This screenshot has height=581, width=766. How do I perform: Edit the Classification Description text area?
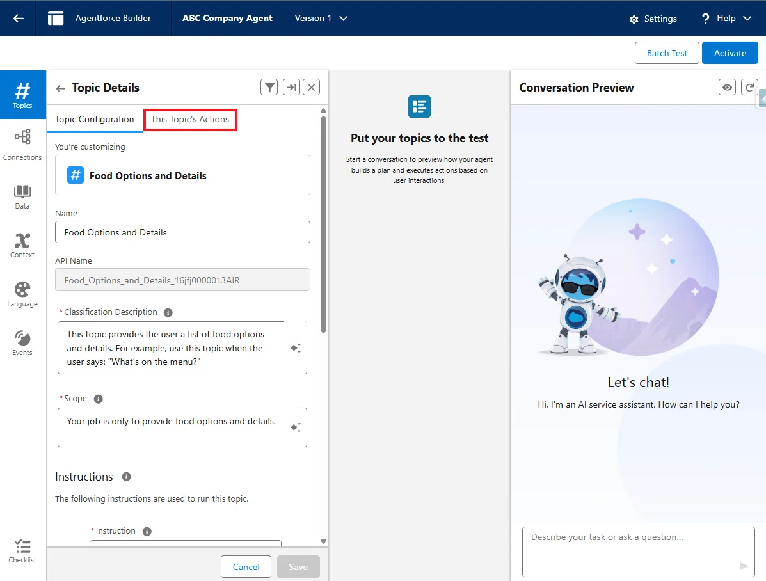pos(182,348)
